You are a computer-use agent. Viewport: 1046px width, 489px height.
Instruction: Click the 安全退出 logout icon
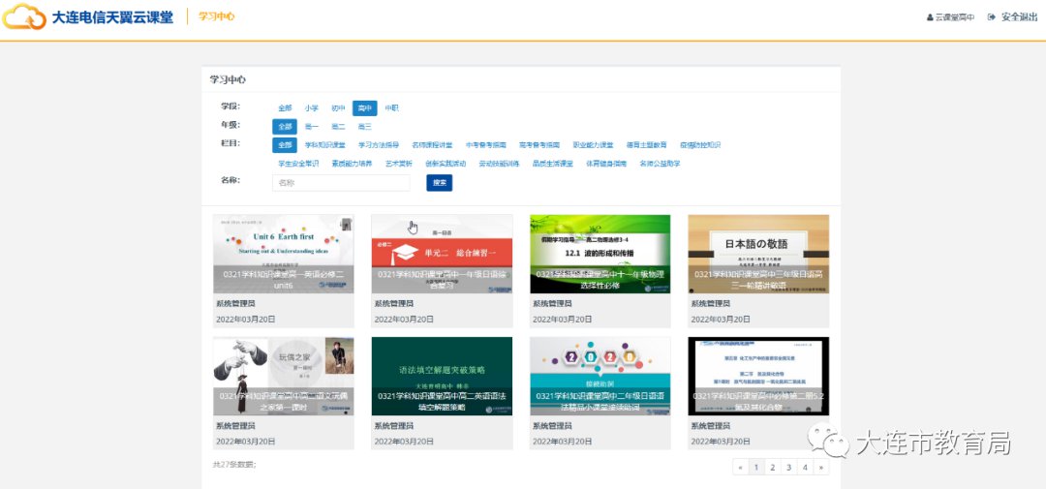point(992,17)
